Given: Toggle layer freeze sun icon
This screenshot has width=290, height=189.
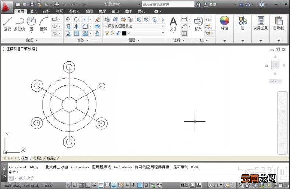Looking at the screenshot, I should [x=113, y=33].
